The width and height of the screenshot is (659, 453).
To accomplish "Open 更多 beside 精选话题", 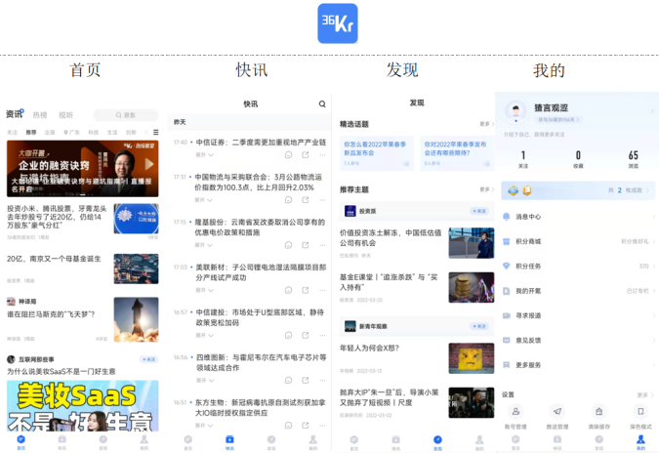I will pos(487,124).
